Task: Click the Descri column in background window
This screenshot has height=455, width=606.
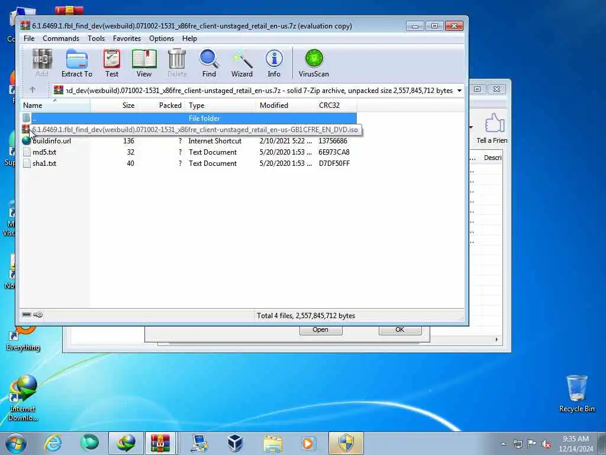Action: click(492, 158)
